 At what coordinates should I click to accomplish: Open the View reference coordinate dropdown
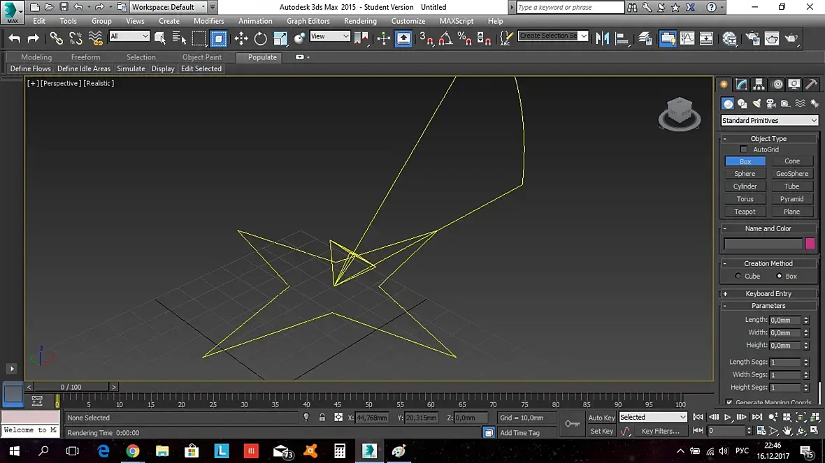(x=329, y=36)
